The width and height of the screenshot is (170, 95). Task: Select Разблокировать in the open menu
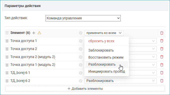[x=107, y=64]
